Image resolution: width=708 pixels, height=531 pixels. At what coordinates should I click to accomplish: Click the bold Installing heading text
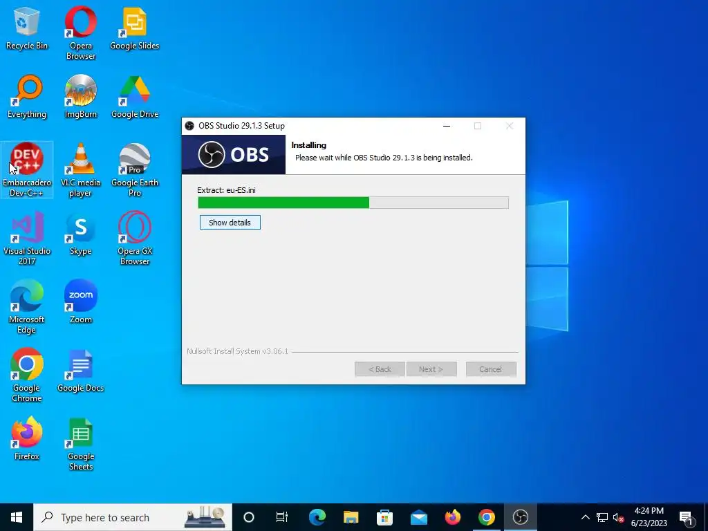click(309, 145)
